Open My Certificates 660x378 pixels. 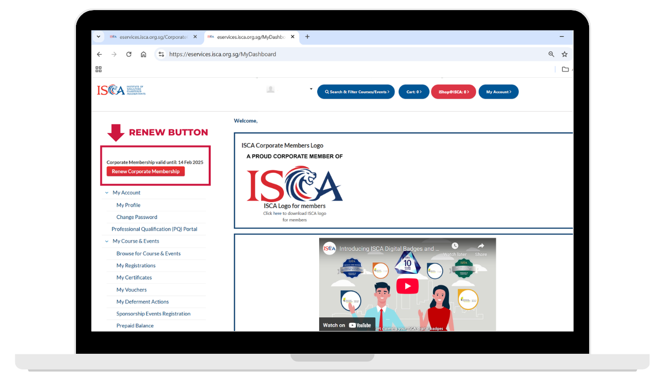[x=134, y=277]
